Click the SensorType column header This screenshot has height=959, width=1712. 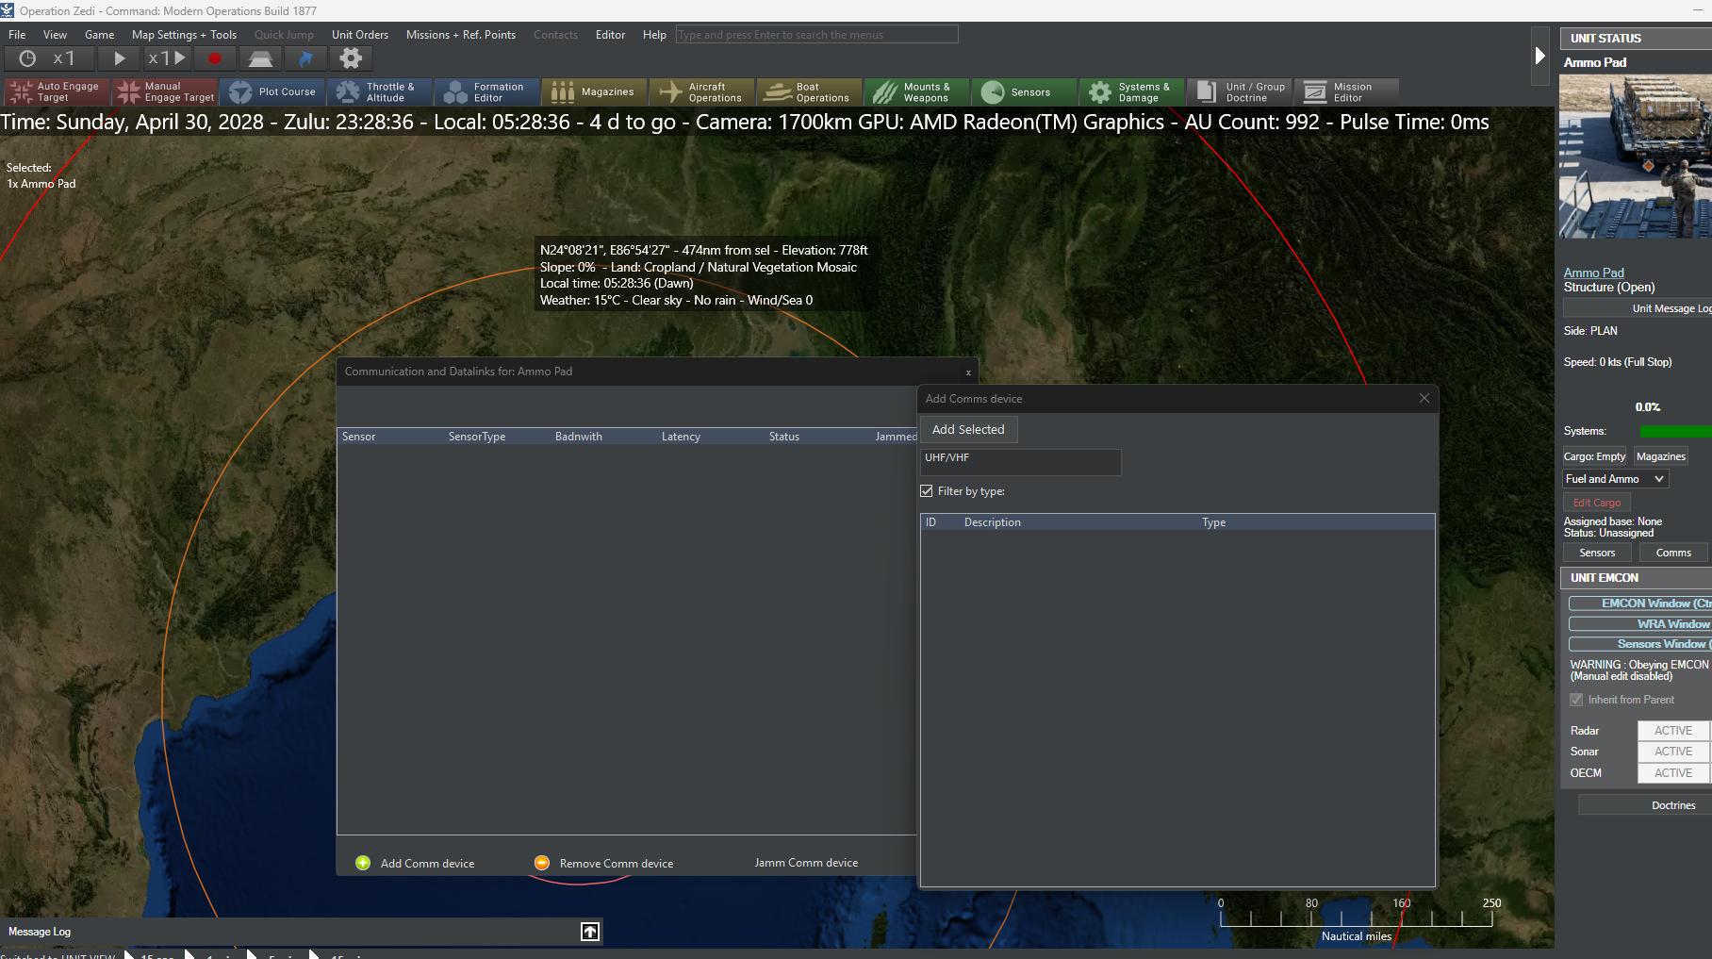tap(477, 437)
